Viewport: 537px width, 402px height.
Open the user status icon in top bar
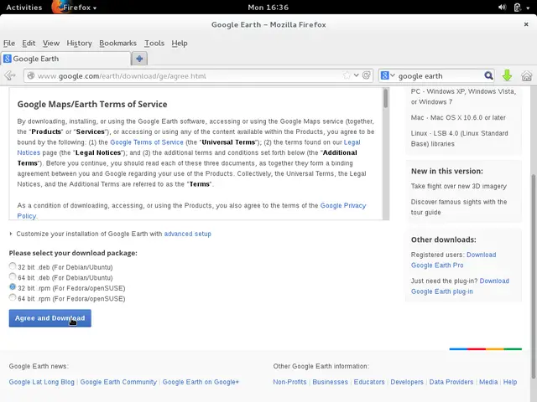(518, 8)
